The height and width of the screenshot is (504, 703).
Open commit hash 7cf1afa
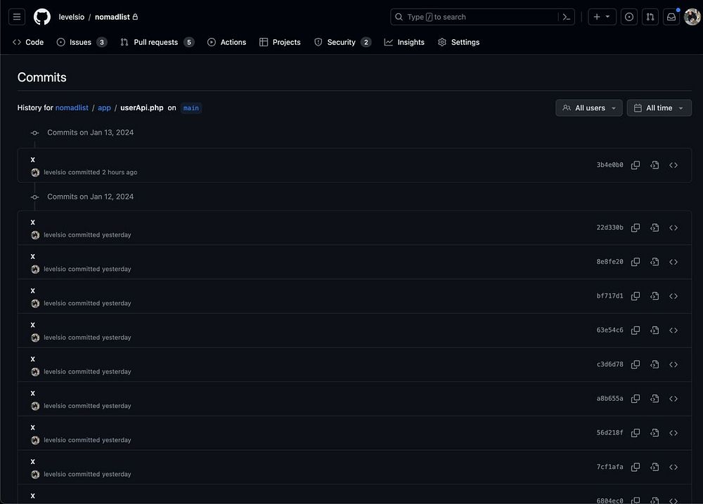610,467
